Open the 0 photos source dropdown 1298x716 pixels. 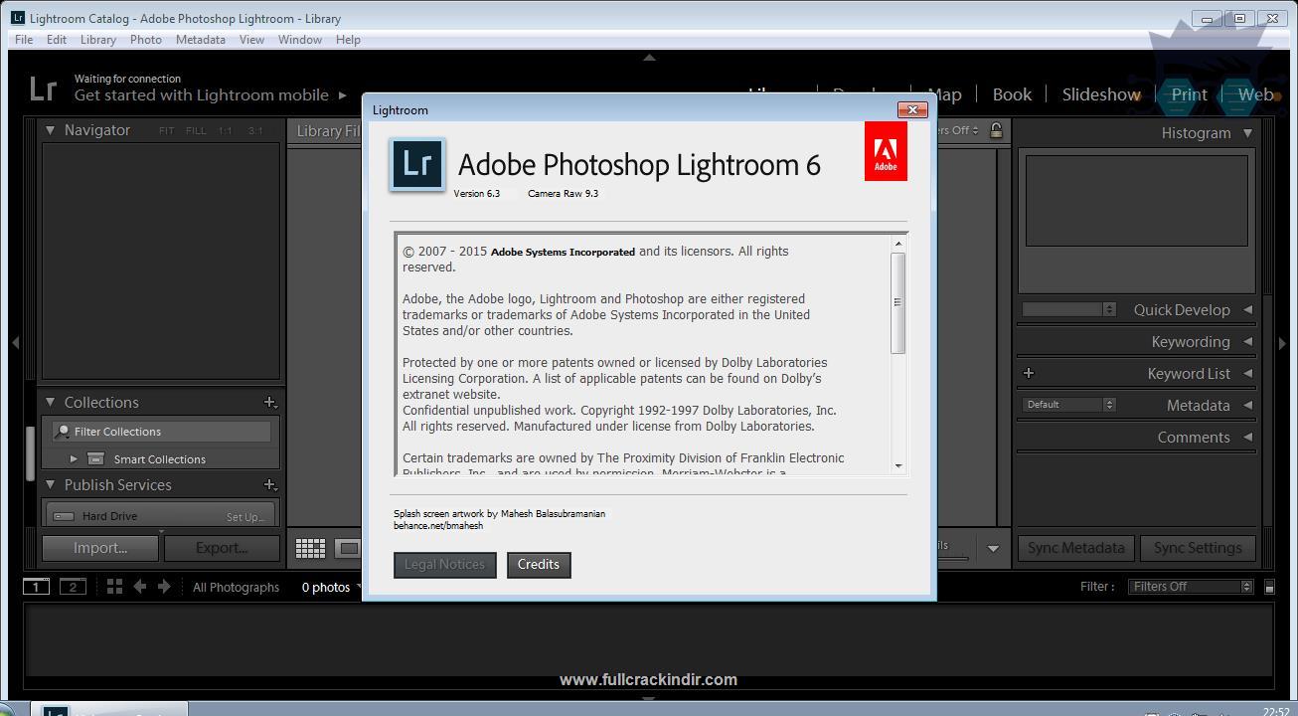pyautogui.click(x=330, y=588)
